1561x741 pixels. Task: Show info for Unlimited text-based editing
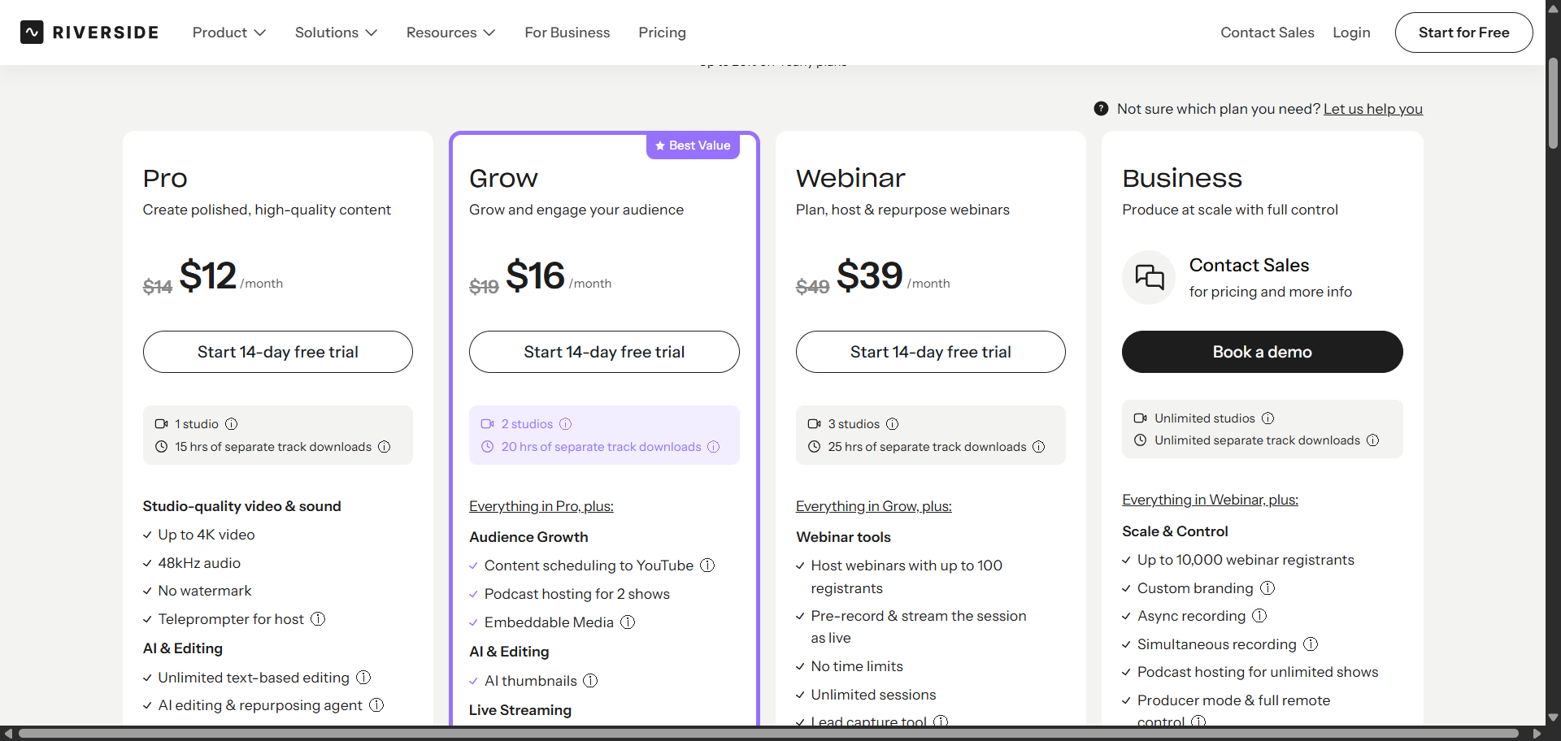pyautogui.click(x=364, y=678)
